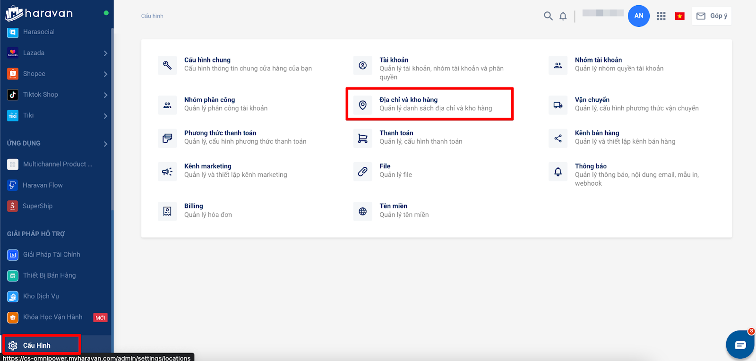
Task: Select Haravan Flow in the sidebar
Action: pos(43,185)
